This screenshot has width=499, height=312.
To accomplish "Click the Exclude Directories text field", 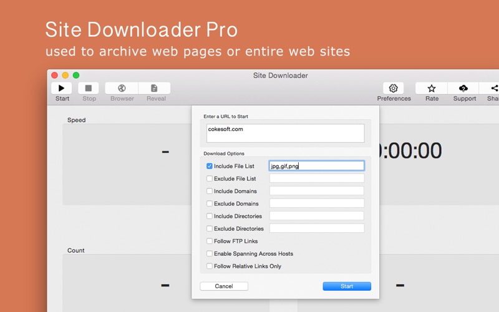I will point(317,228).
